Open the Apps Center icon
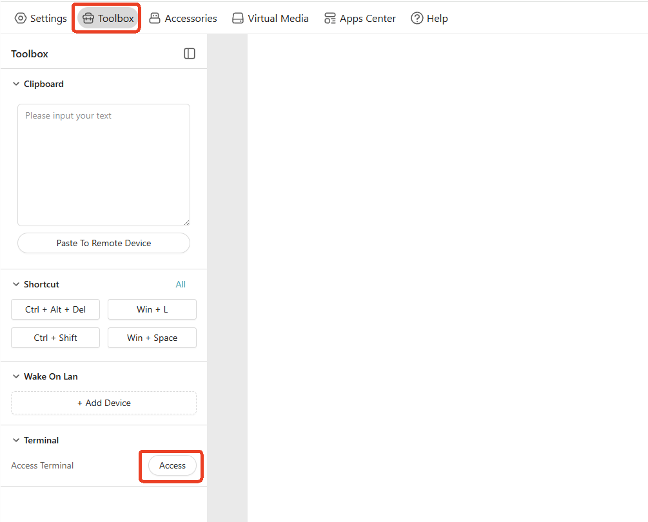The height and width of the screenshot is (522, 648). [330, 18]
